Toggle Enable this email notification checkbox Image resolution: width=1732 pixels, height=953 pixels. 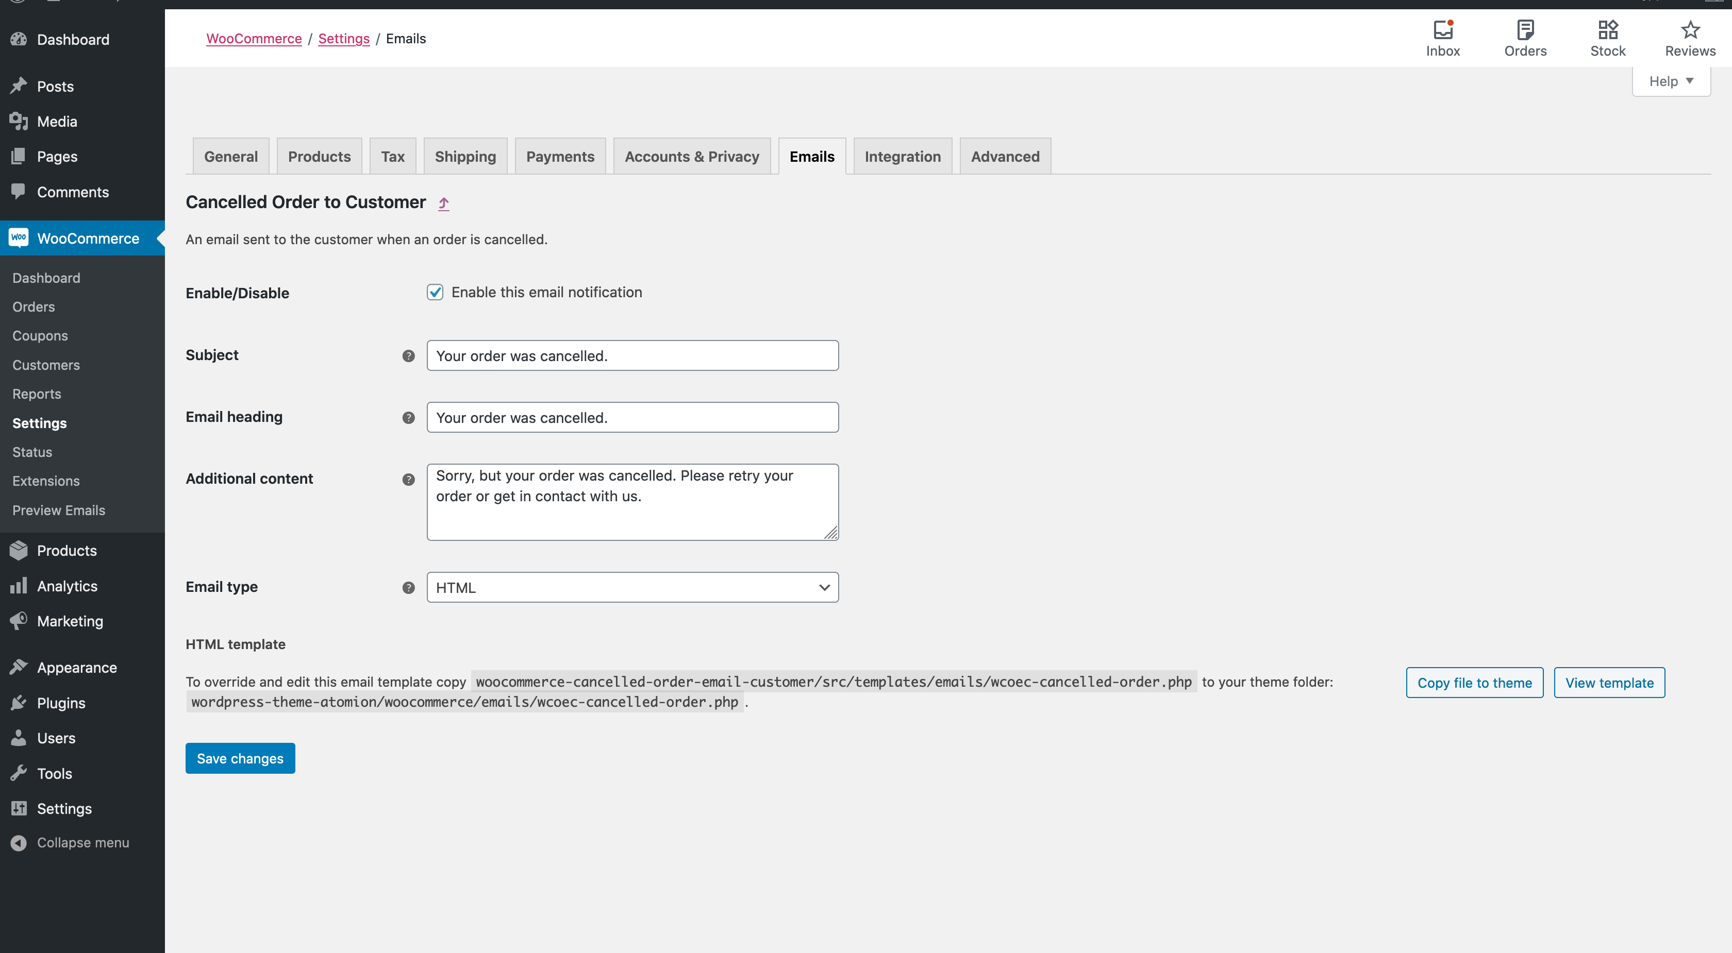click(435, 292)
